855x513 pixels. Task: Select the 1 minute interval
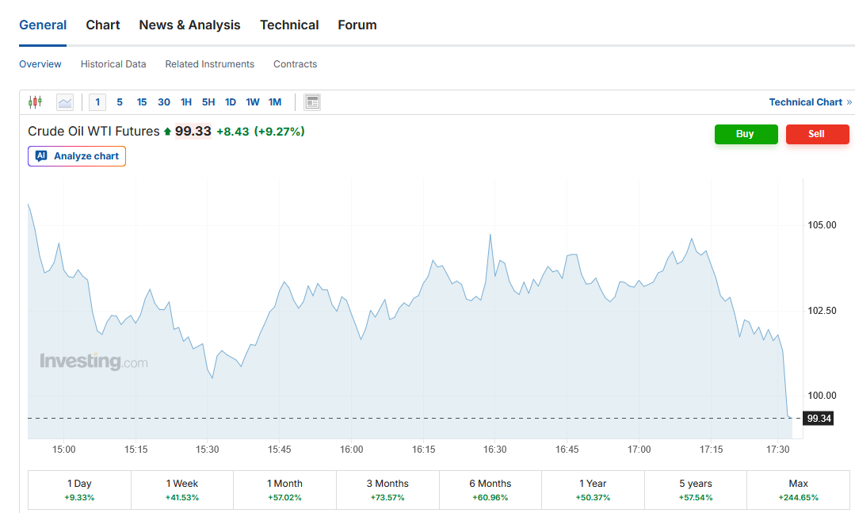tap(97, 102)
